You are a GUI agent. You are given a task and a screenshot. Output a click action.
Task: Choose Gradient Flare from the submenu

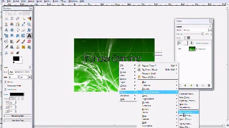click(189, 94)
